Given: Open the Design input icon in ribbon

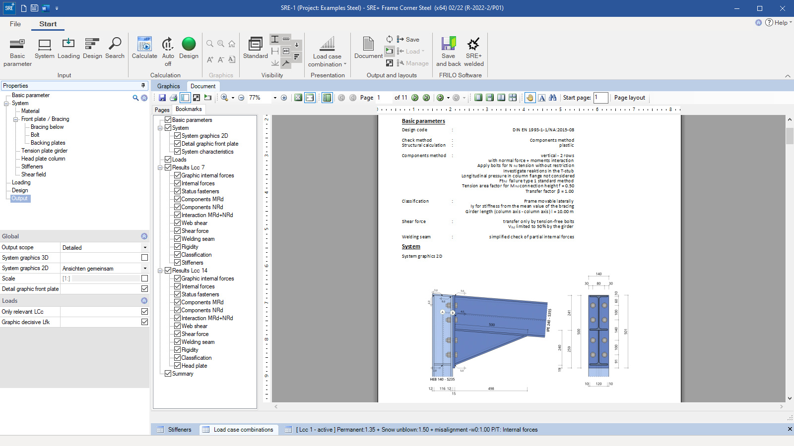Looking at the screenshot, I should point(92,49).
